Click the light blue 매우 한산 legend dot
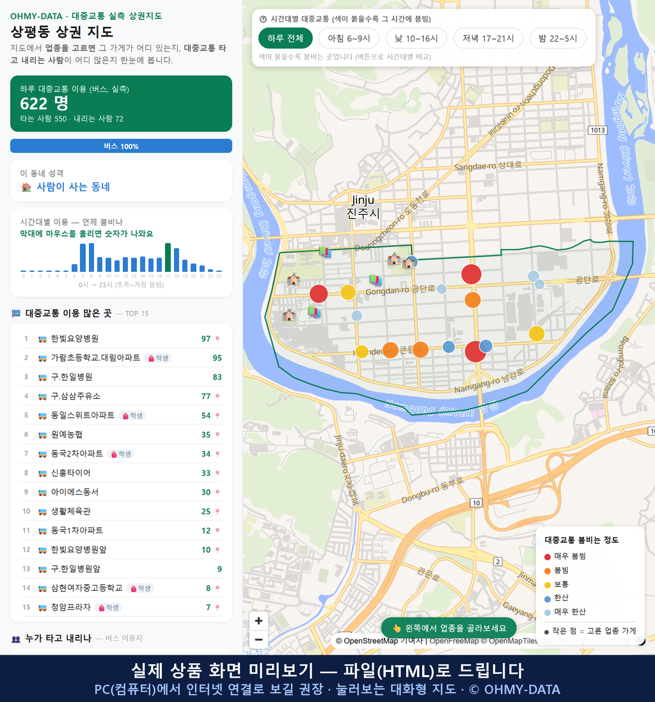 point(547,612)
